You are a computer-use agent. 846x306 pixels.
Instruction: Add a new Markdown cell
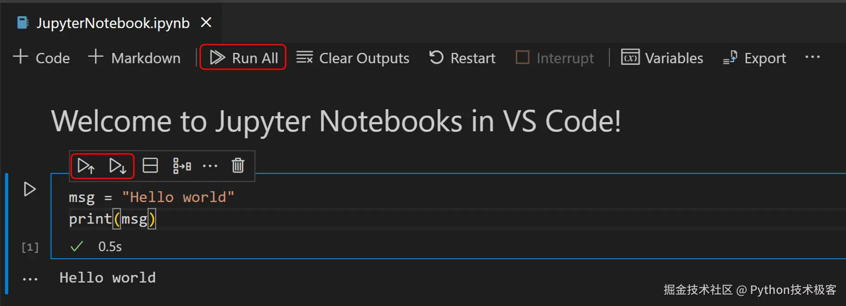coord(134,58)
